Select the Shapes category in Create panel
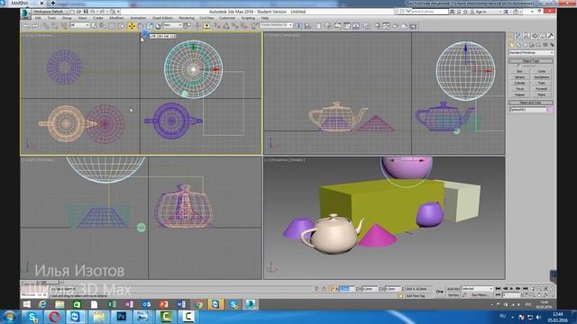Screen dimensions: 577x324 (518, 45)
